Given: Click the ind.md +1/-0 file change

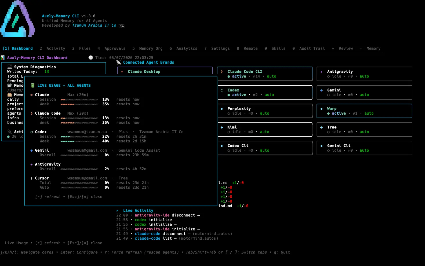Looking at the screenshot, I should click(x=233, y=206).
